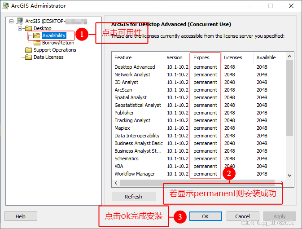The height and width of the screenshot is (229, 302).
Task: Open Data Licenses in the tree
Action: [x=48, y=57]
